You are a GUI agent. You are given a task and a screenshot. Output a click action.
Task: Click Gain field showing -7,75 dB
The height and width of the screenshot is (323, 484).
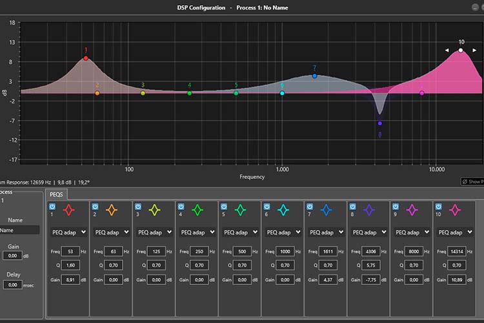[370, 280]
